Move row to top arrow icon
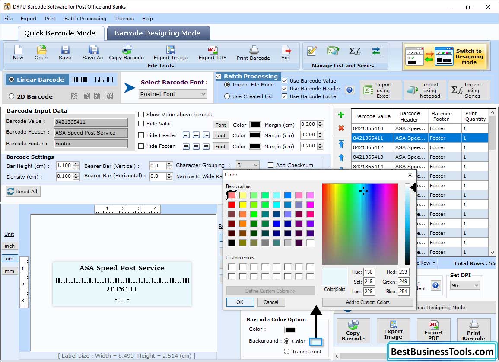Image resolution: width=499 pixels, height=362 pixels. tap(341, 144)
